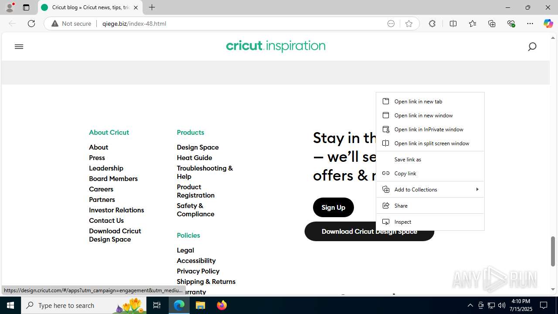Open the Safety & Compliance link
Image resolution: width=558 pixels, height=314 pixels.
click(x=195, y=210)
